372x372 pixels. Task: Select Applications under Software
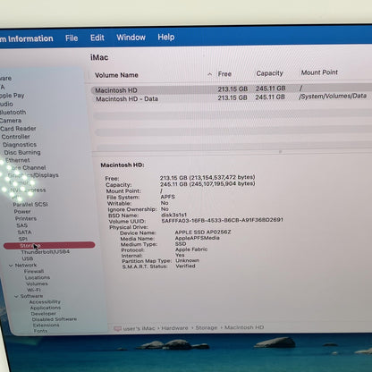click(x=46, y=308)
